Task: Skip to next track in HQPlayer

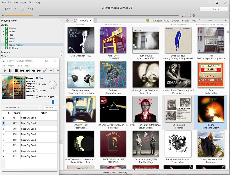Action: point(28,71)
